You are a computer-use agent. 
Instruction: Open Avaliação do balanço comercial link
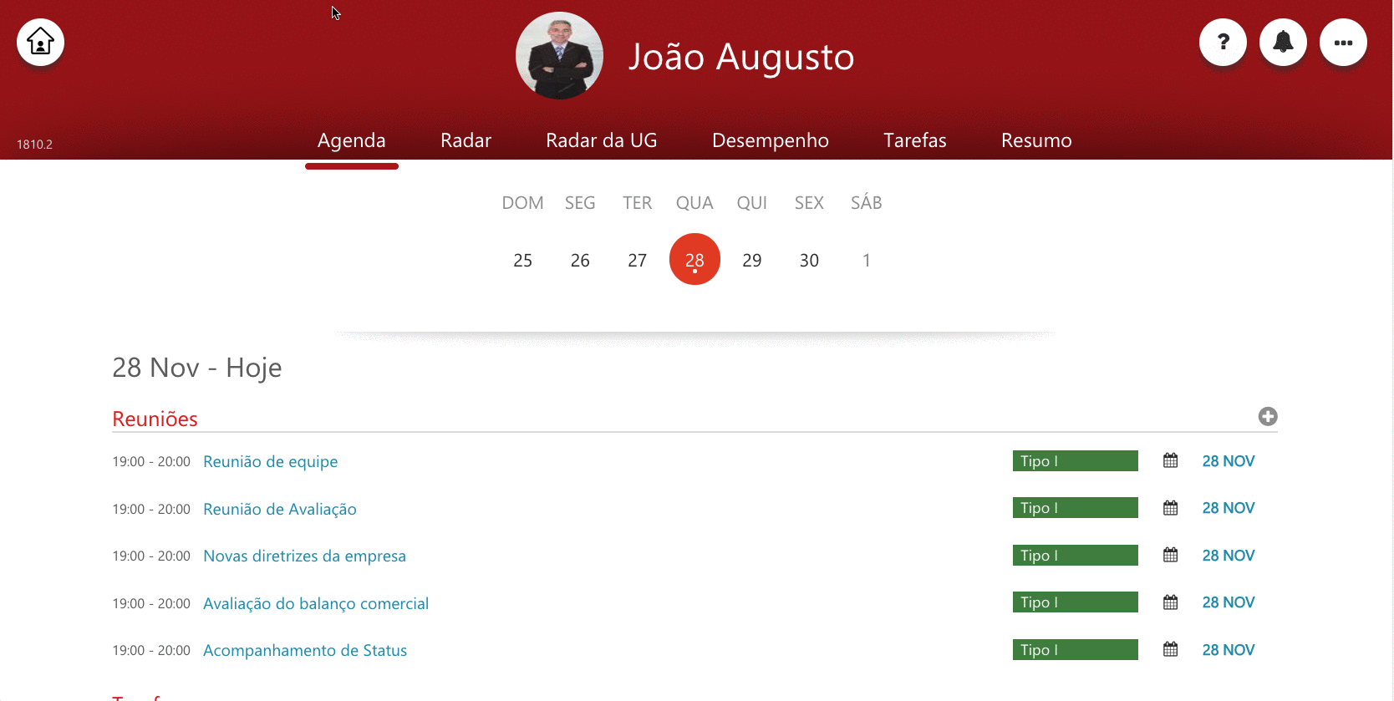(x=316, y=603)
